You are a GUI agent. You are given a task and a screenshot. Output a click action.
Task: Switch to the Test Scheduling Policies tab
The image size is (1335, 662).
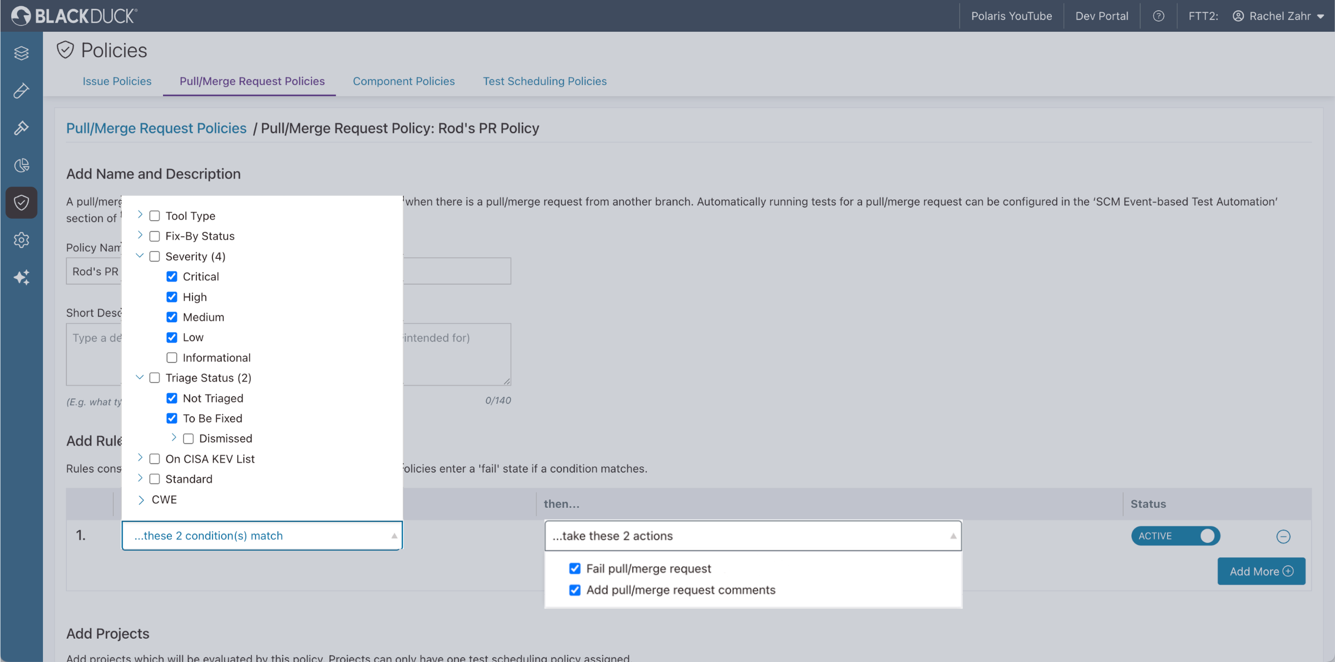pyautogui.click(x=545, y=81)
